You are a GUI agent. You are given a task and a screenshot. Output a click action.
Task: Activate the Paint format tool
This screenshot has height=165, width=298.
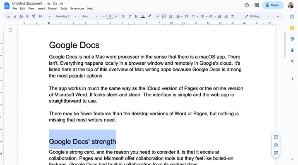[x=34, y=16]
